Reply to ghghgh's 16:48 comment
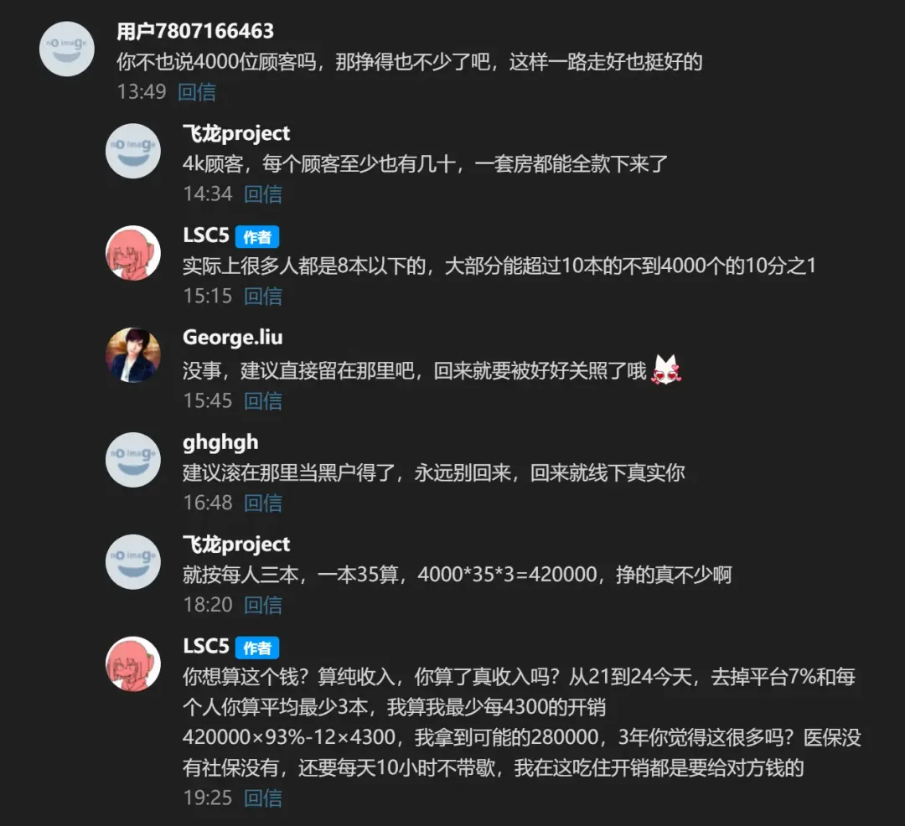Screen dimensions: 905x826 [x=263, y=503]
